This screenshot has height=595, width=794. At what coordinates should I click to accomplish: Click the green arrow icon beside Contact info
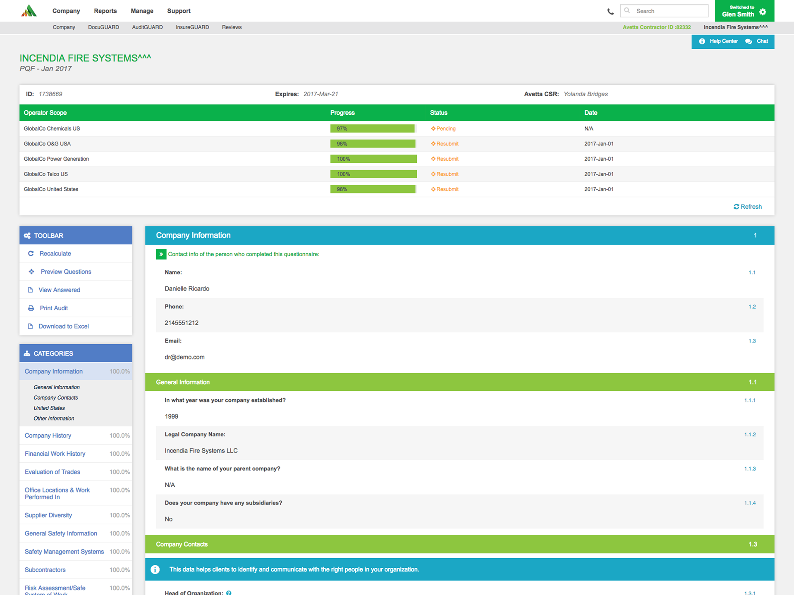point(161,254)
